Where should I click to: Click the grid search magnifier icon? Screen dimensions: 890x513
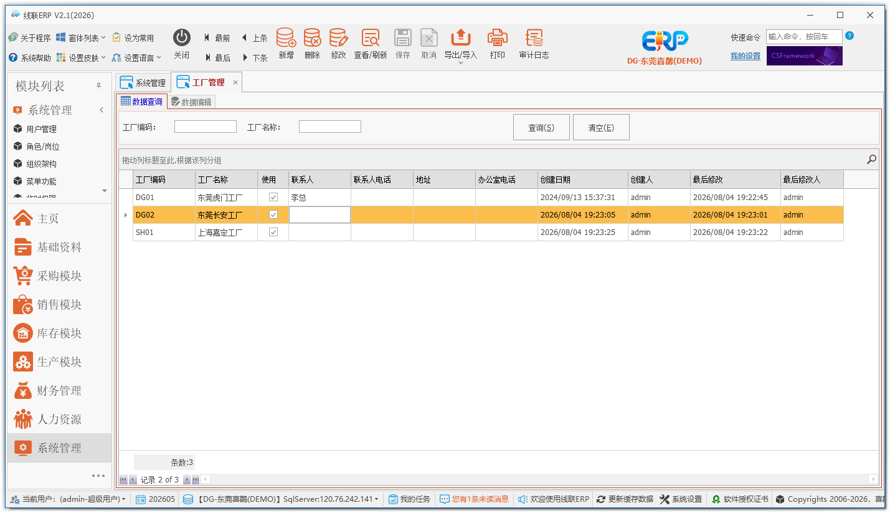click(x=872, y=160)
